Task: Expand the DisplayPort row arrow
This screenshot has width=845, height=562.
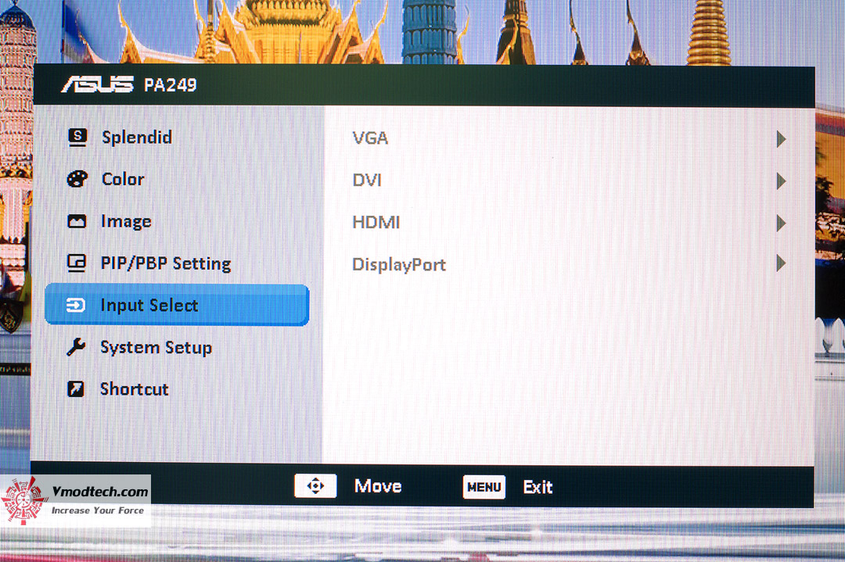Action: click(x=781, y=263)
